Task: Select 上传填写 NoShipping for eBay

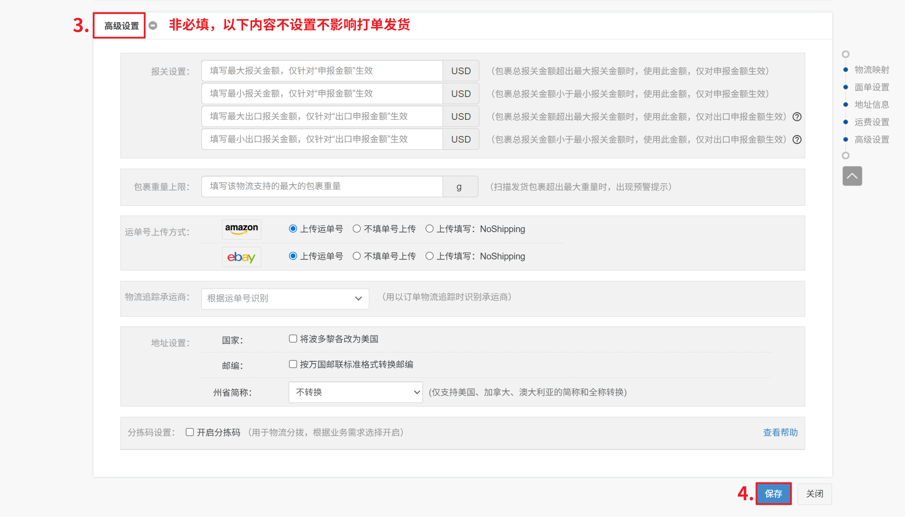Action: tap(430, 256)
